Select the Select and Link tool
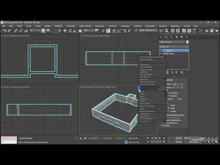This screenshot has height=165, width=220. 16,31
